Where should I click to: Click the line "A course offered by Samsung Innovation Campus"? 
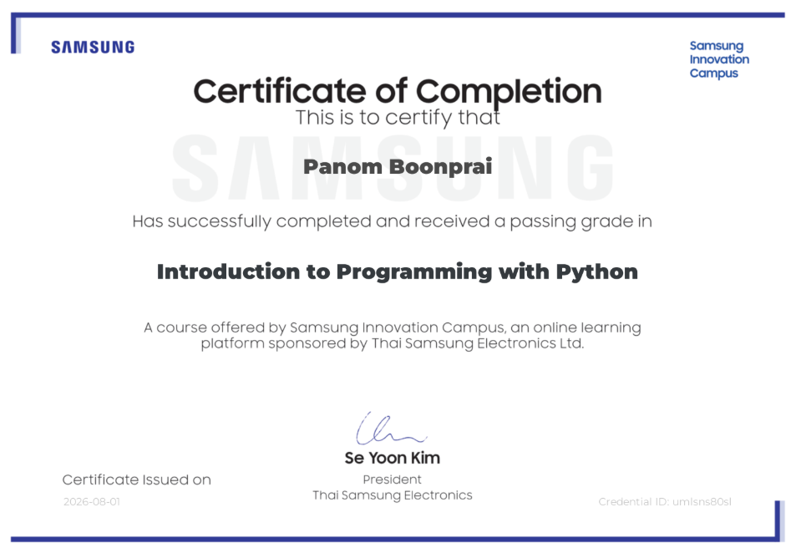pos(393,327)
